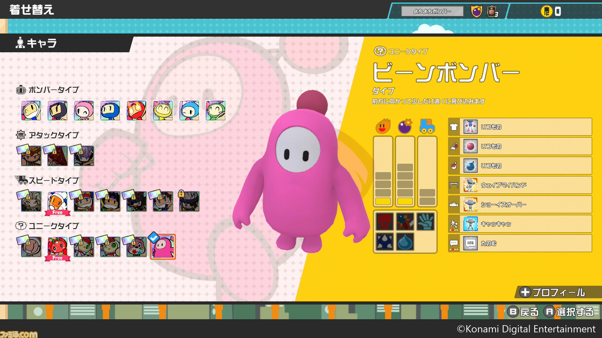The image size is (602, 338).
Task: Click the large ビーンボンバー character name
Action: pyautogui.click(x=446, y=72)
